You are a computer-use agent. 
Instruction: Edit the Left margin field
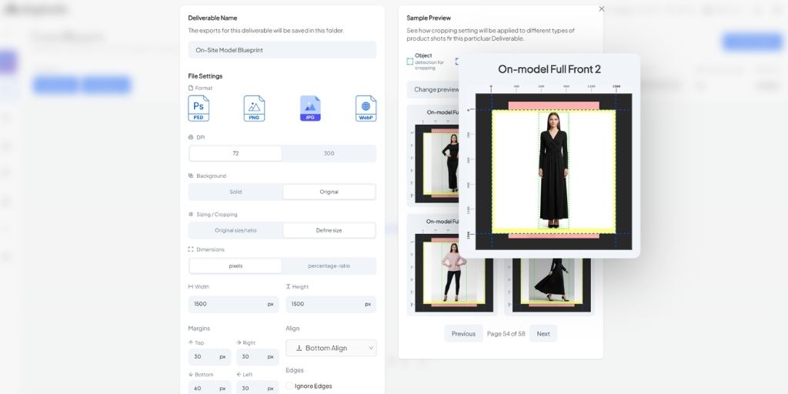pyautogui.click(x=257, y=388)
